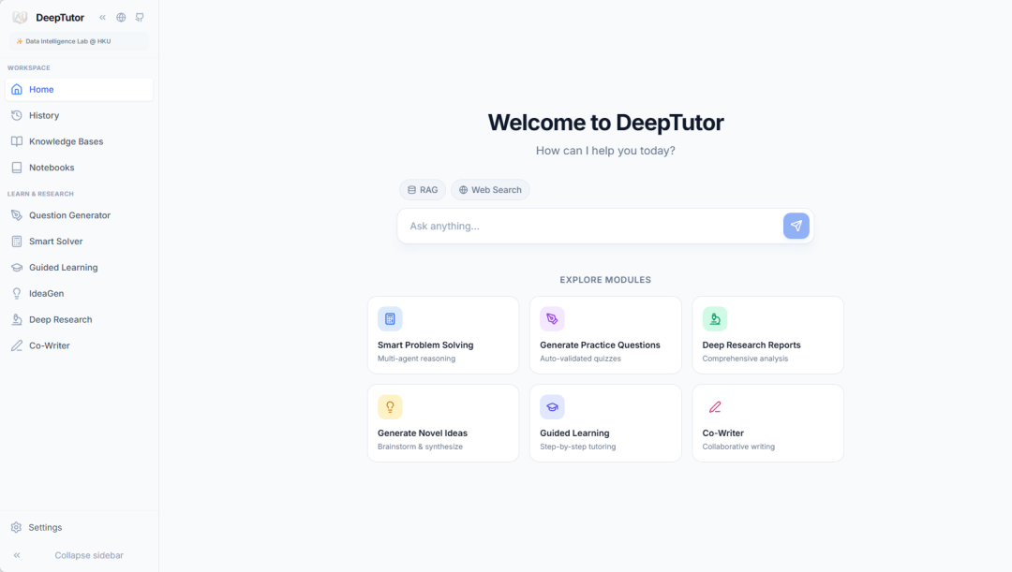Click the send arrow button

[x=796, y=226]
